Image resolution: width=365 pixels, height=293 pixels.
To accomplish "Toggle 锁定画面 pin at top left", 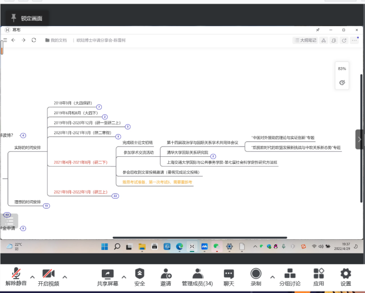I will 13,18.
